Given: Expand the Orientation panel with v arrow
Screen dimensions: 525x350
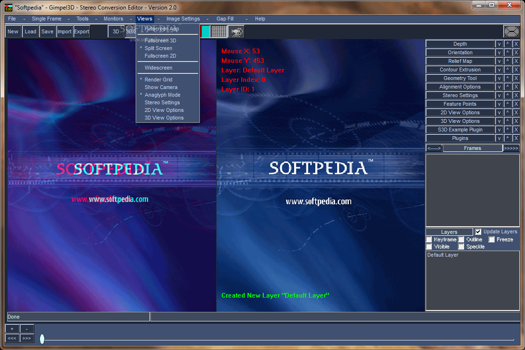Looking at the screenshot, I should (x=499, y=52).
